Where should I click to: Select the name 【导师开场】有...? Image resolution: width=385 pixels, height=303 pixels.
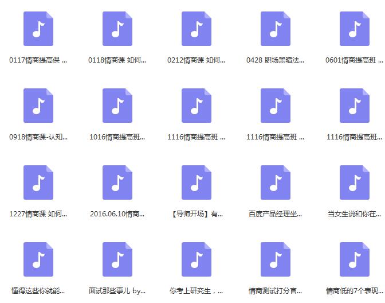pyautogui.click(x=197, y=214)
